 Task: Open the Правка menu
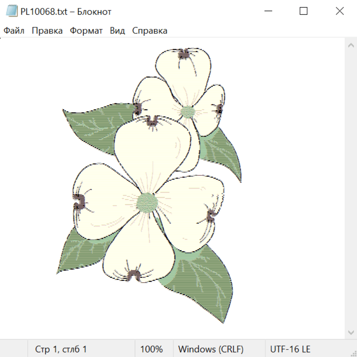tap(47, 31)
